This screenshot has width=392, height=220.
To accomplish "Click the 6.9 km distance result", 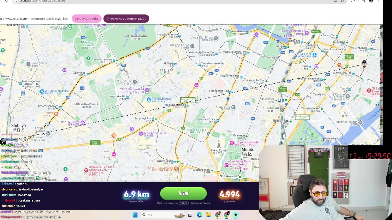I will [x=136, y=195].
